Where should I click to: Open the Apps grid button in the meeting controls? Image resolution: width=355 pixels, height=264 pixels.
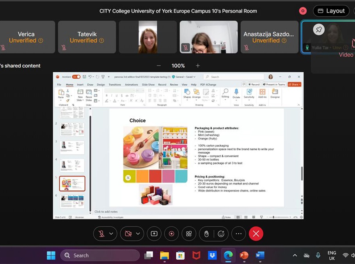(x=189, y=234)
